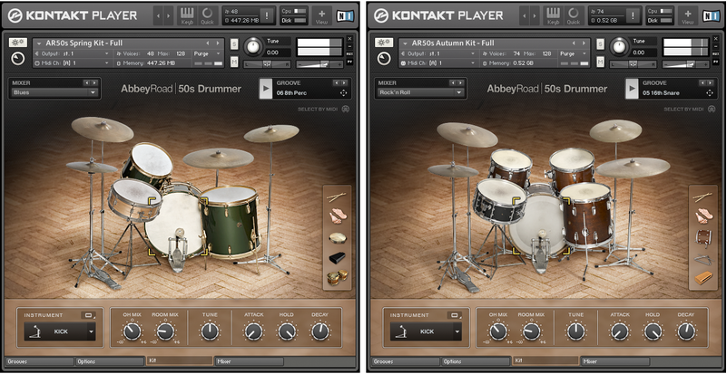The height and width of the screenshot is (374, 727).
Task: Select the woodblock icon in Autumn Kit sidebar
Action: tap(702, 278)
